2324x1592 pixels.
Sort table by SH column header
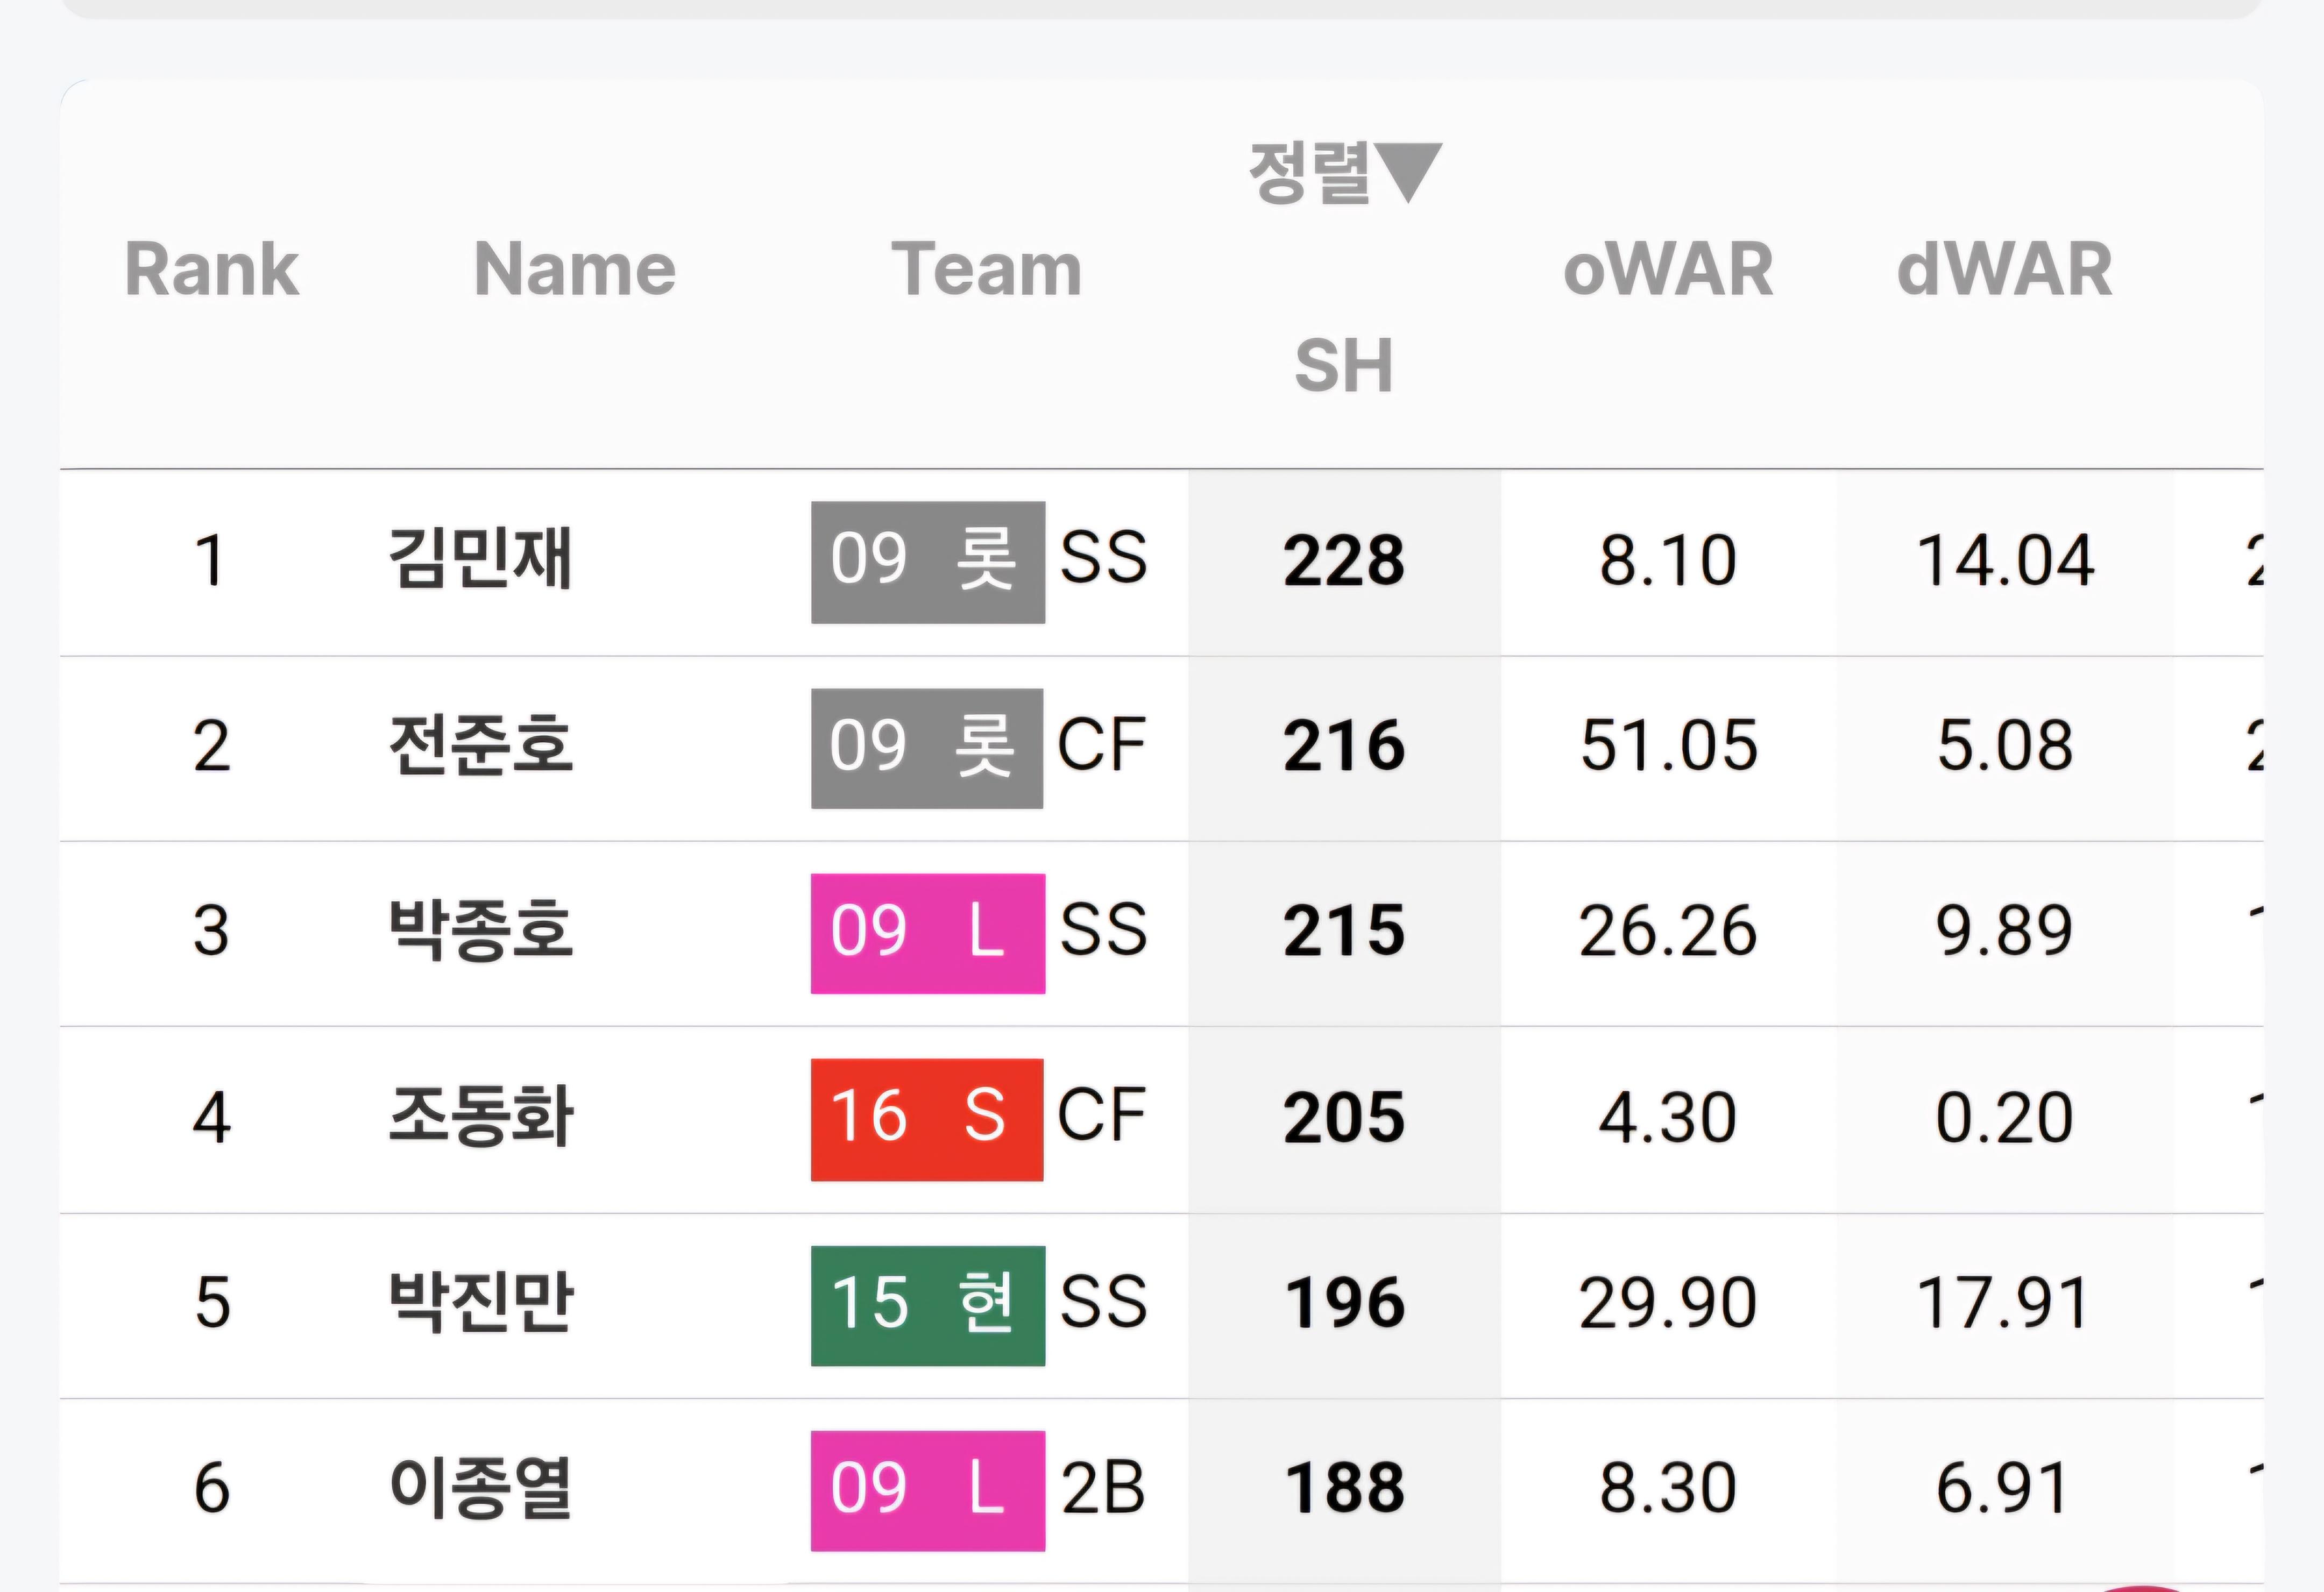(x=1343, y=365)
